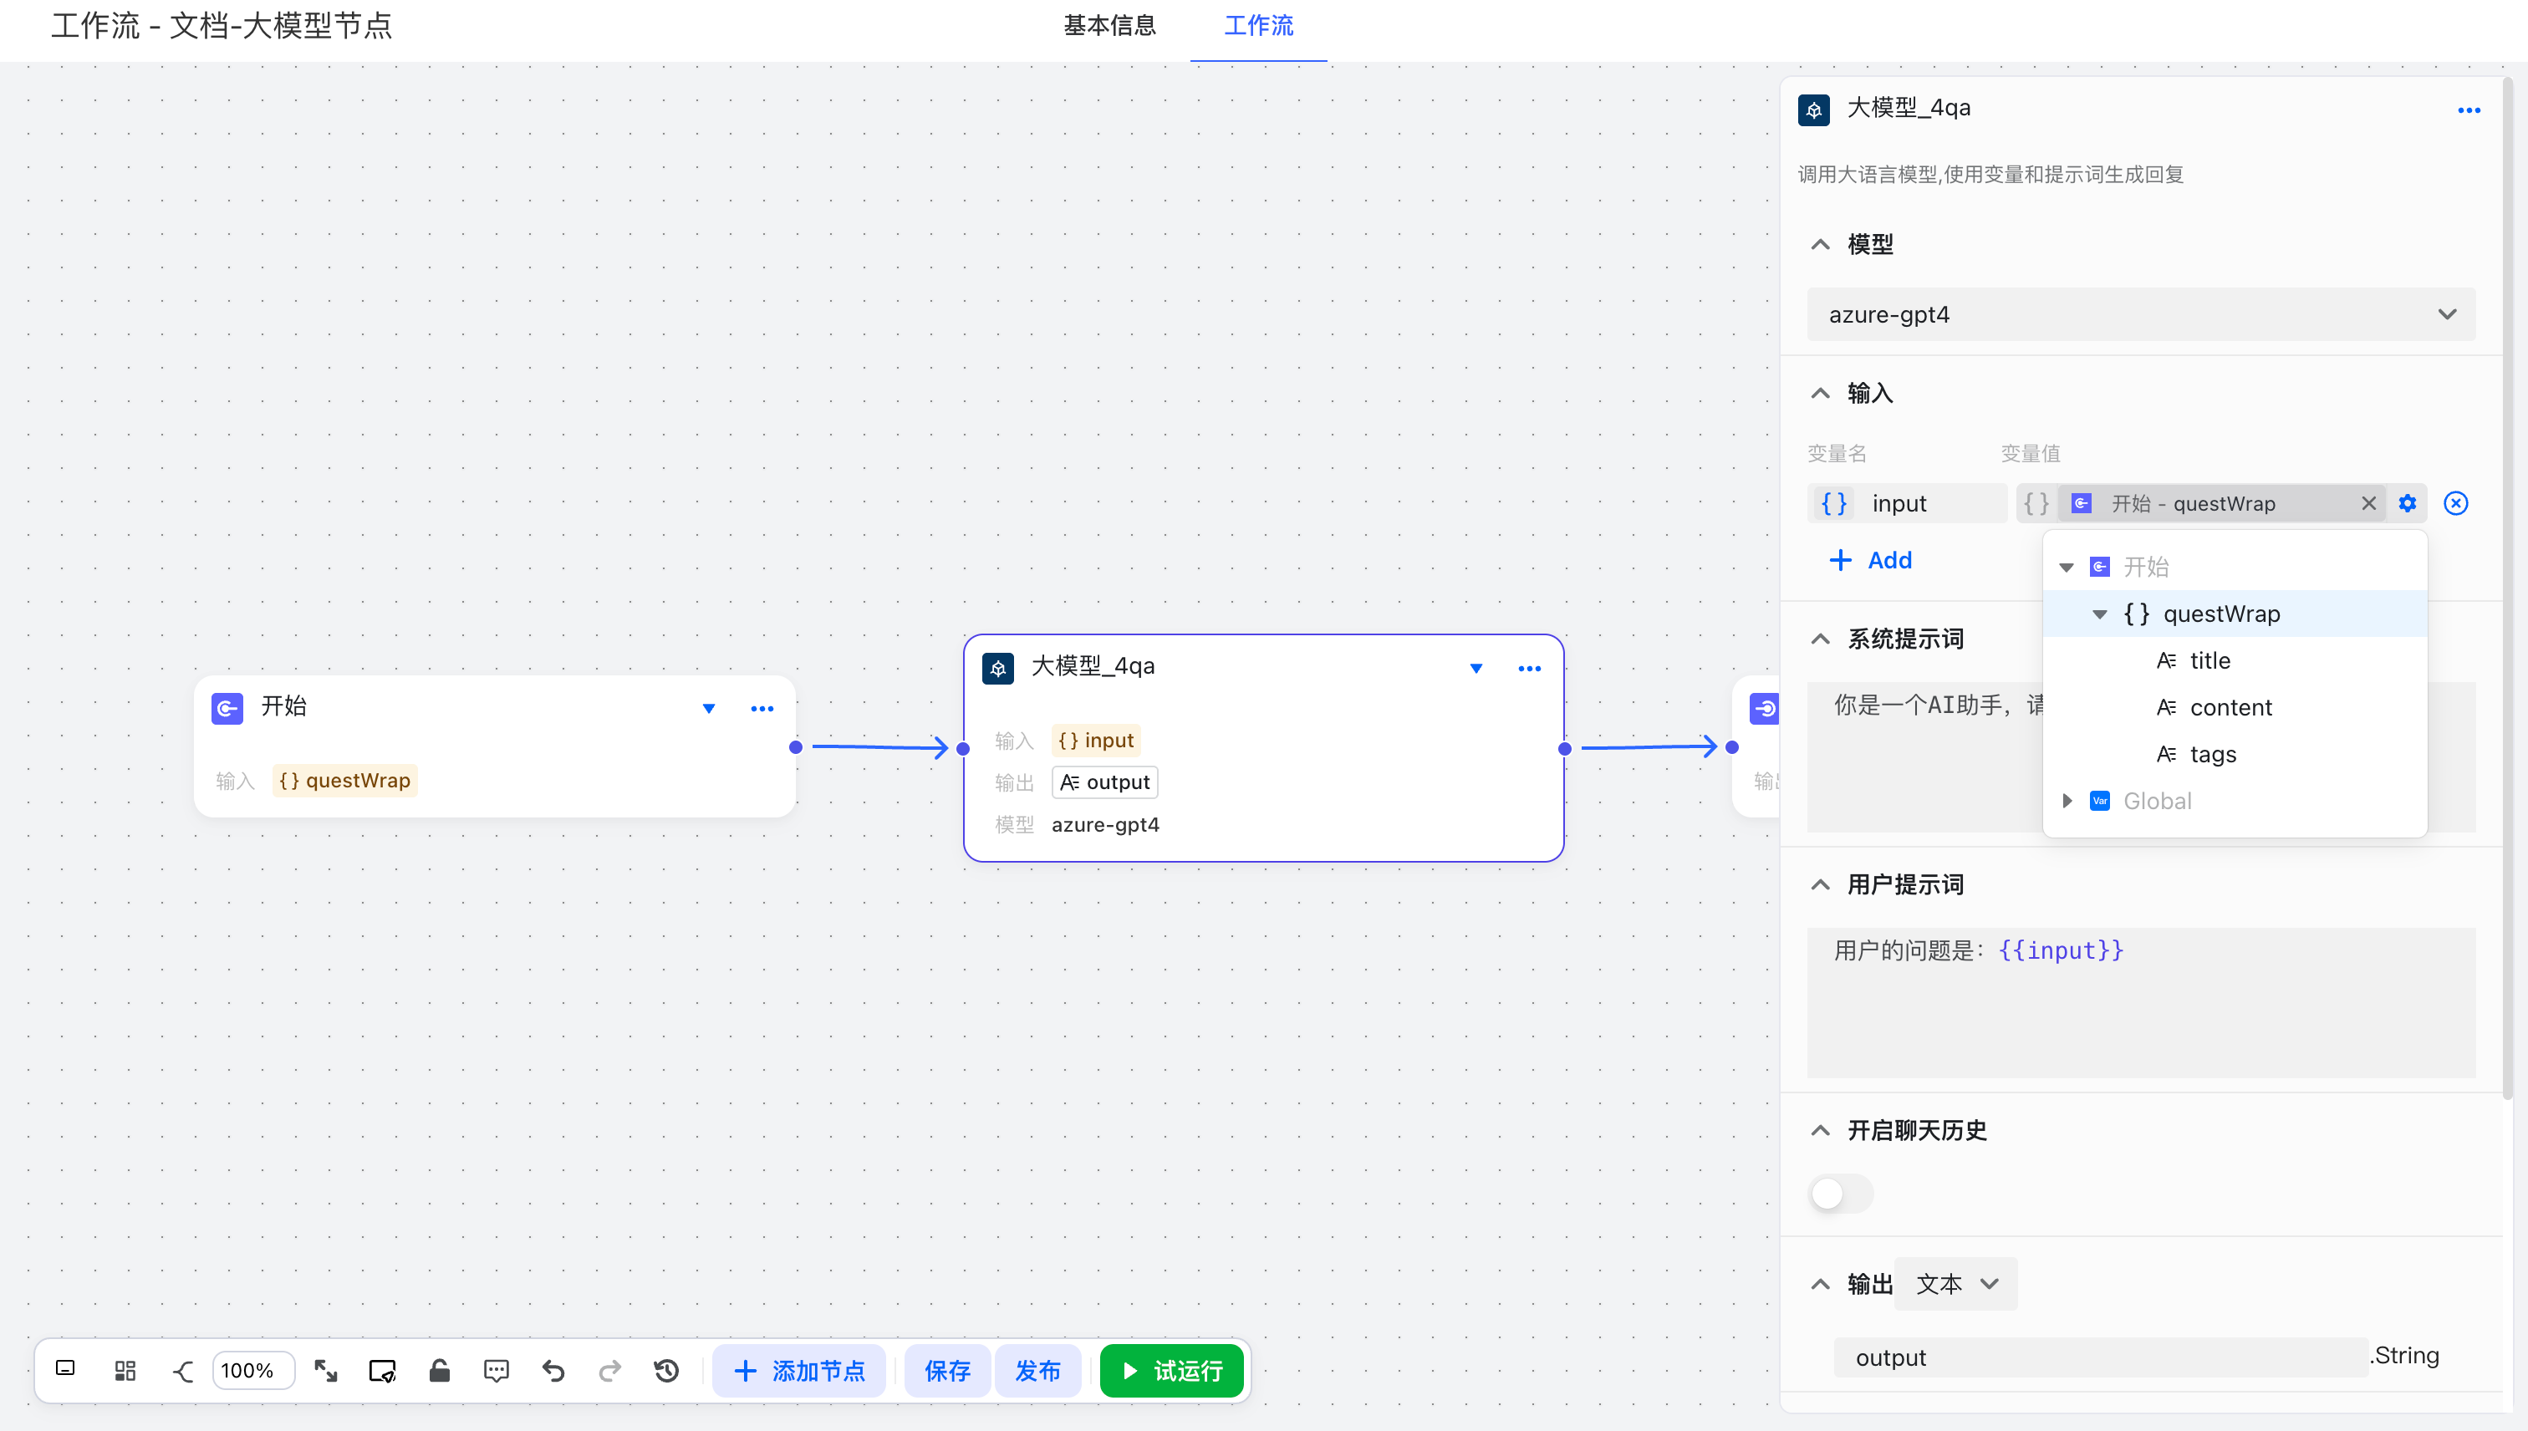The height and width of the screenshot is (1431, 2528).
Task: Switch to the 基本信息 tab
Action: pyautogui.click(x=1109, y=26)
